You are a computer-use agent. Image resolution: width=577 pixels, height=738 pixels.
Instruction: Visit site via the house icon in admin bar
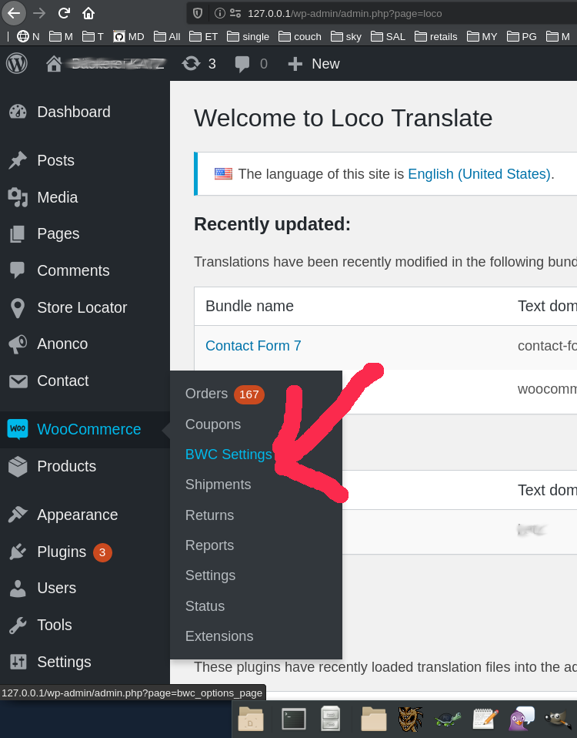pos(54,63)
